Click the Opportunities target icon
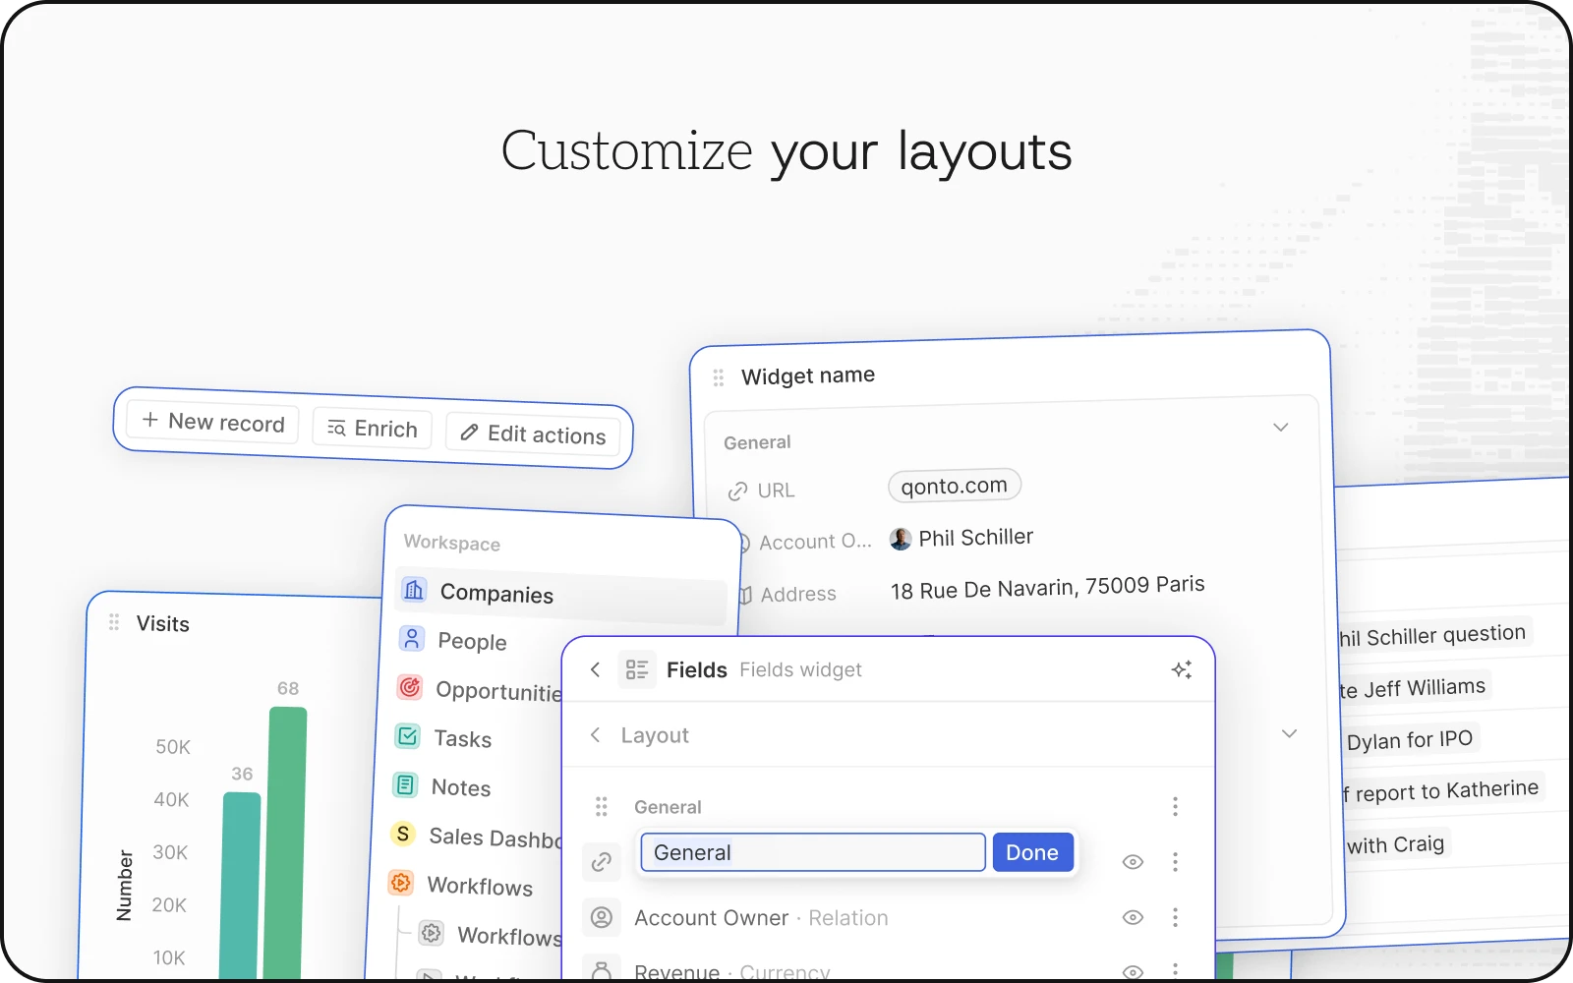The image size is (1573, 983). point(410,687)
